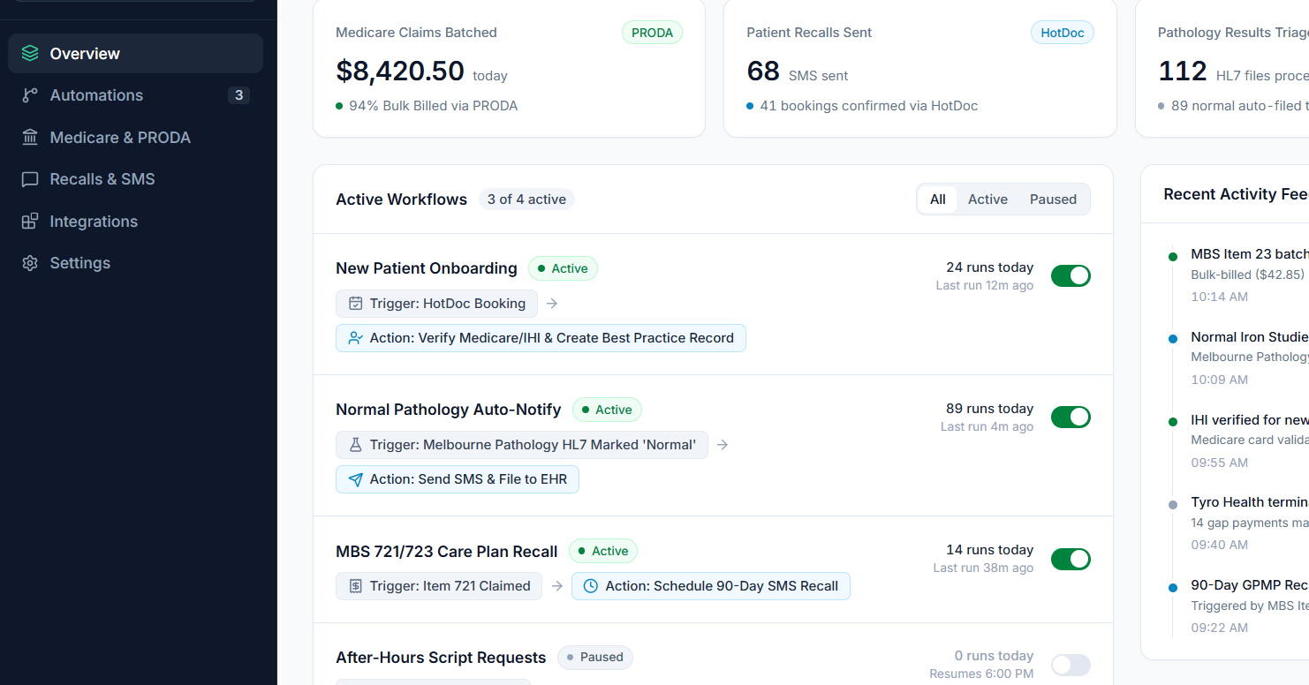Click the user-check icon in Verify Medicare action
This screenshot has height=685, width=1309.
click(x=356, y=338)
